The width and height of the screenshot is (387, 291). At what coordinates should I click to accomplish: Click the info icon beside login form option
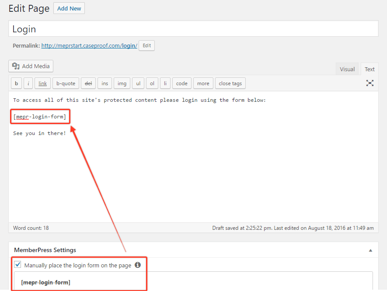click(x=137, y=265)
